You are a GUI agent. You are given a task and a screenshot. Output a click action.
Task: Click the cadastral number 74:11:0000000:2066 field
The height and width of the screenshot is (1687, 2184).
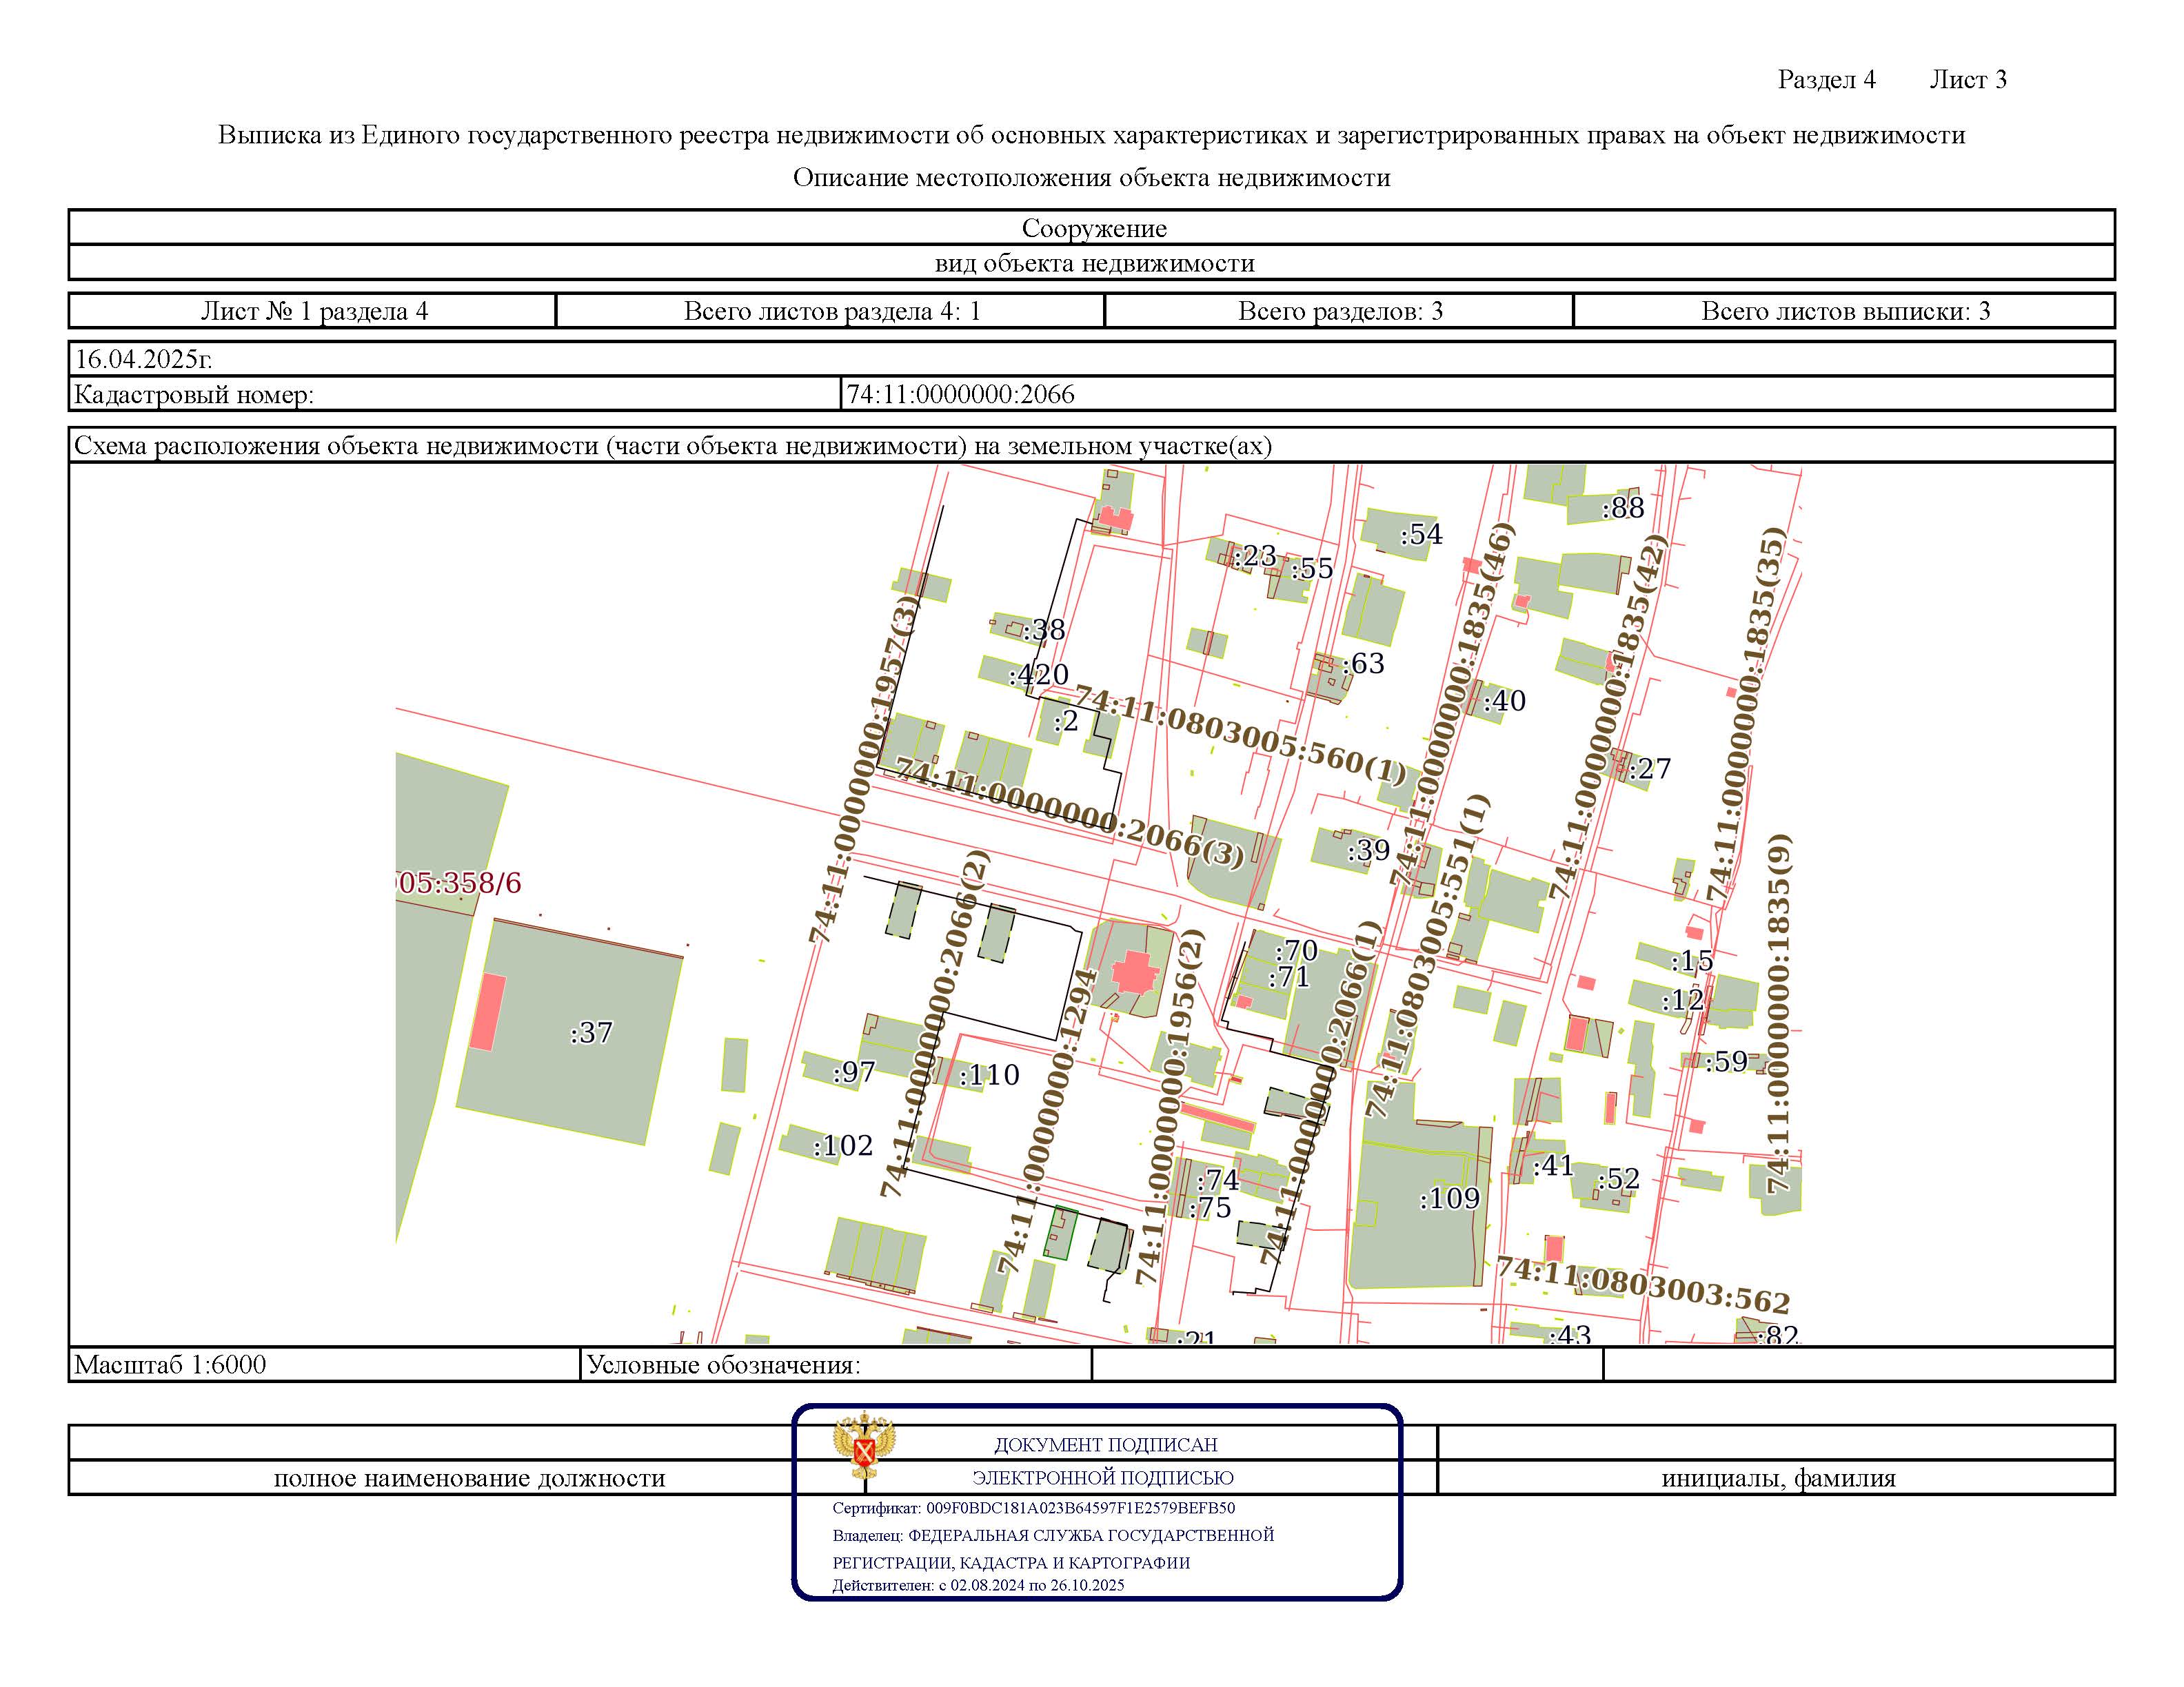[1478, 393]
